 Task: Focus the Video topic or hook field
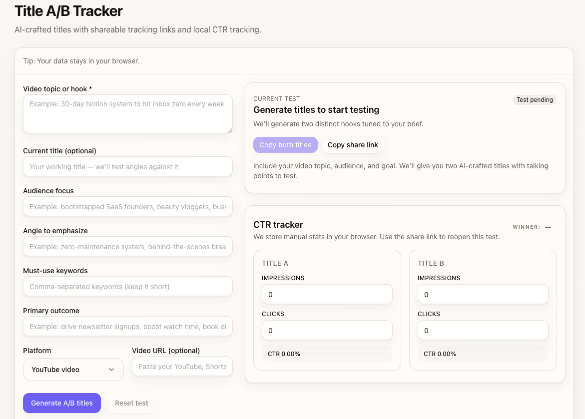tap(127, 113)
